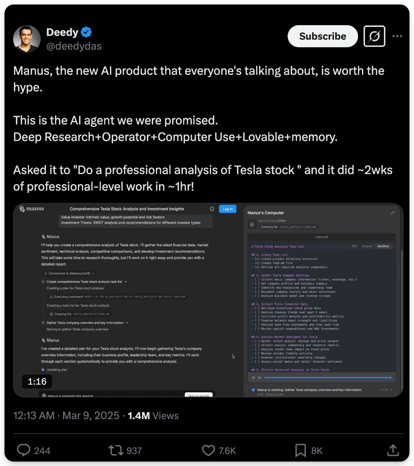Click the Subscribe button
This screenshot has height=466, width=414.
pos(322,36)
